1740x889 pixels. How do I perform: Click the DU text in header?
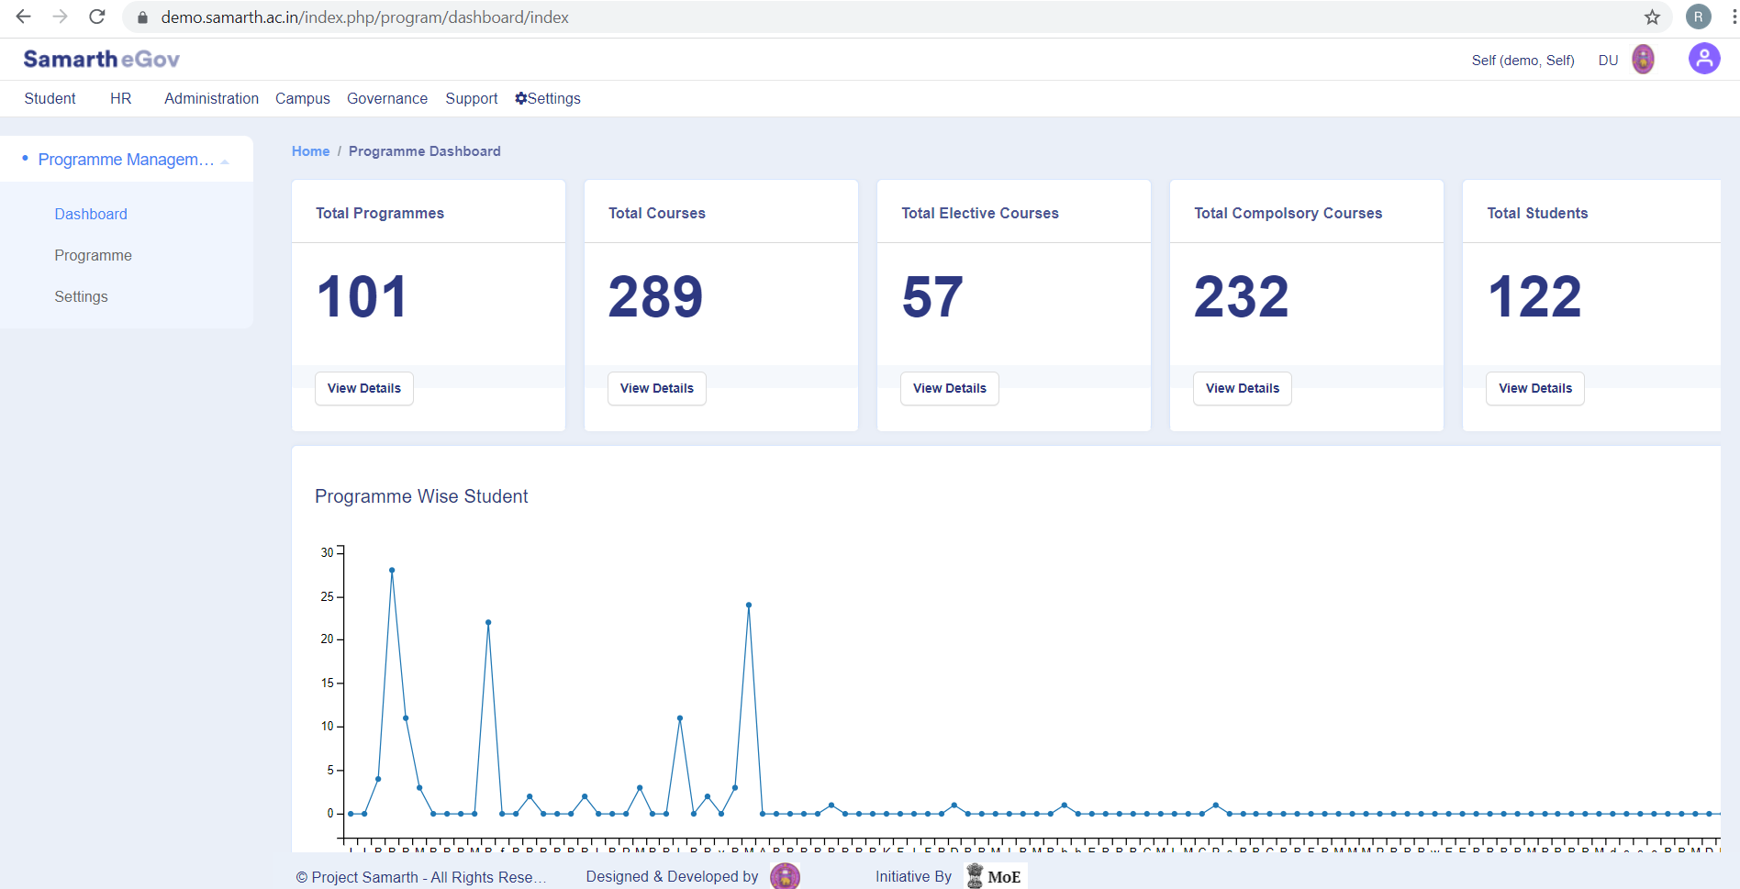(1608, 61)
